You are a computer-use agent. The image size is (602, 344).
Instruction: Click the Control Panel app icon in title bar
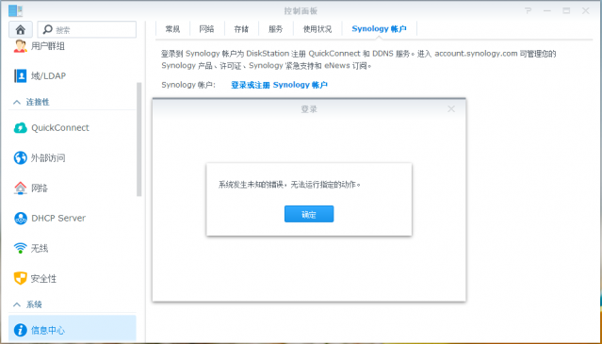15,10
